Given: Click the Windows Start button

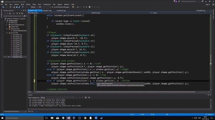Looking at the screenshot, I should (x=2, y=118).
